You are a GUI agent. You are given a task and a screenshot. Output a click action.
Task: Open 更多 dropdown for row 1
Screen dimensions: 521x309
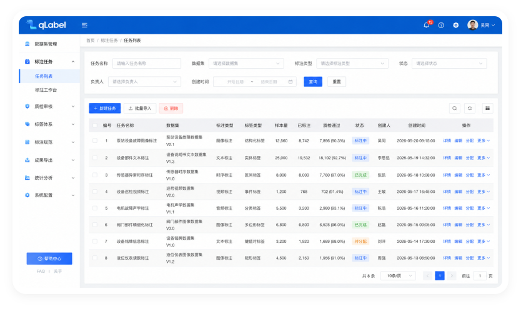coord(484,140)
